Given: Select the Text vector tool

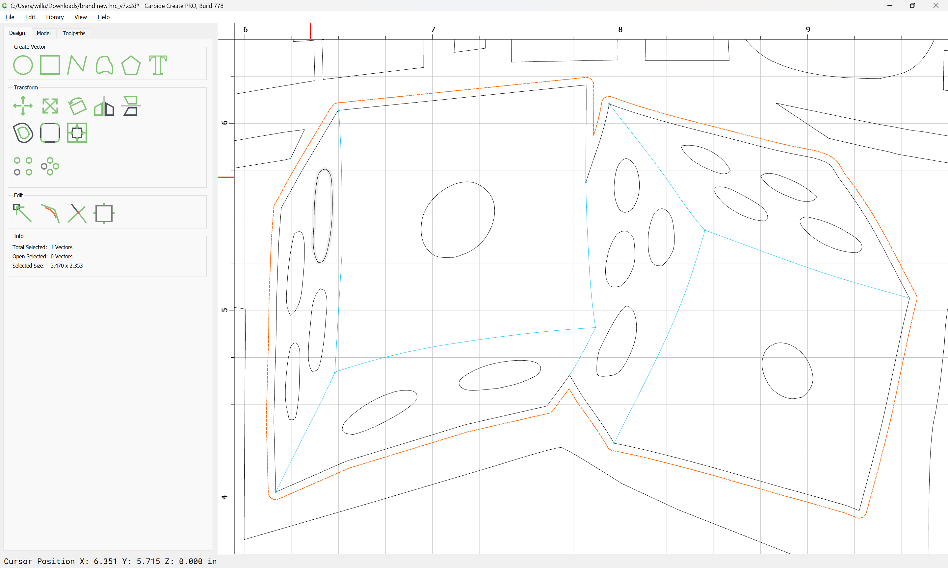Looking at the screenshot, I should (x=158, y=65).
